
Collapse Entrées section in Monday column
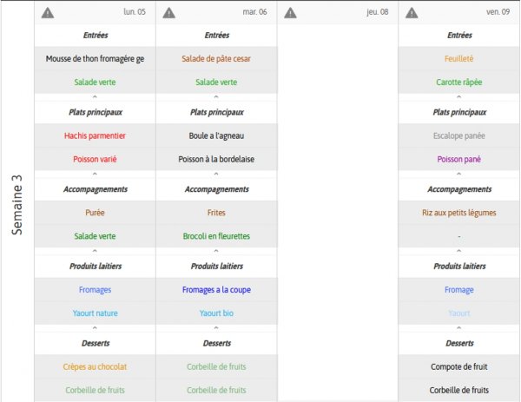point(95,97)
